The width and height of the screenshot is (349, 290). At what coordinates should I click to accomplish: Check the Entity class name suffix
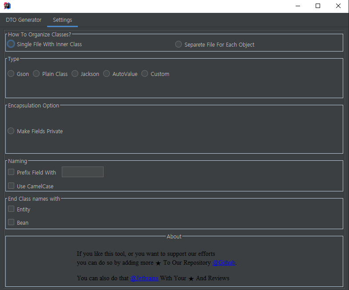tap(11, 209)
